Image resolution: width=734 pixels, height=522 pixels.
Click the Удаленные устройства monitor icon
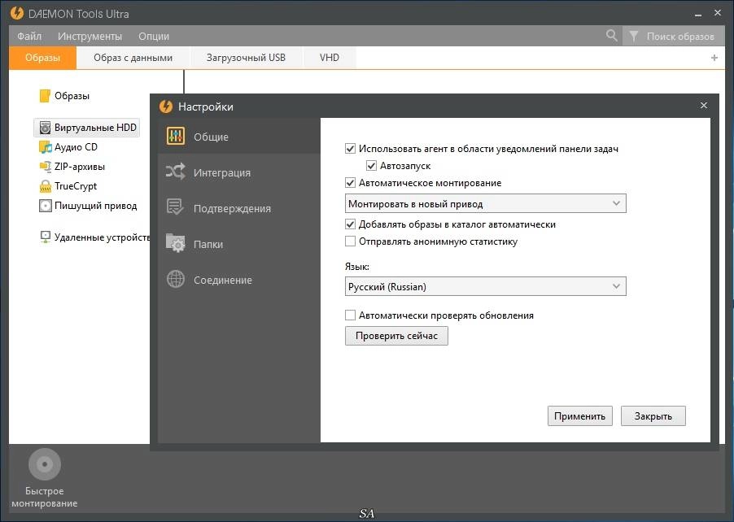click(x=45, y=237)
